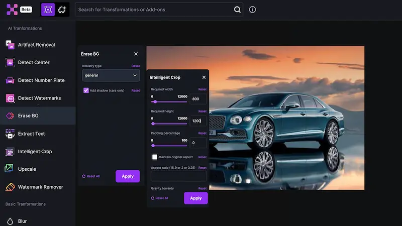Open the Add-ons puzzle icon
Image resolution: width=402 pixels, height=226 pixels.
(62, 10)
